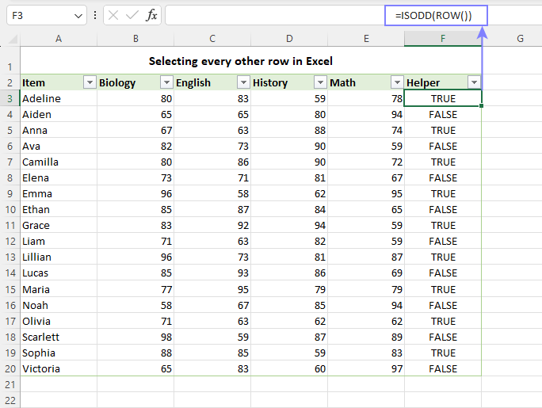Expand the Math column filter arrow

tap(397, 82)
